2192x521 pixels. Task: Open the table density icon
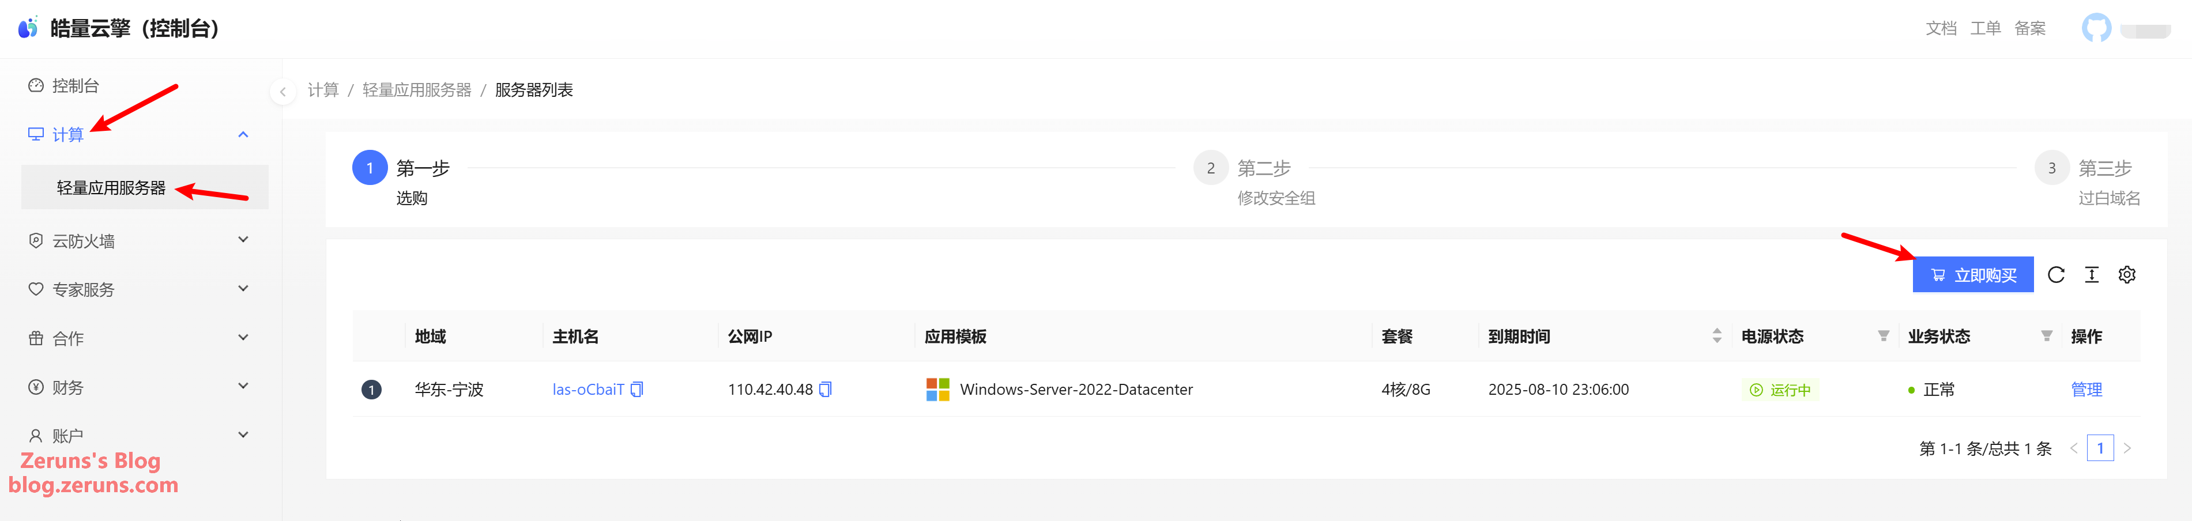coord(2092,275)
